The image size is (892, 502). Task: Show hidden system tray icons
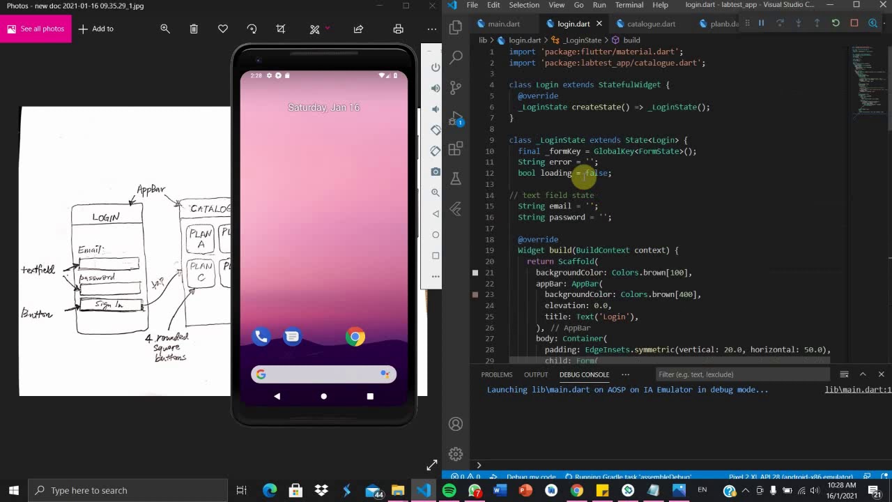click(746, 490)
